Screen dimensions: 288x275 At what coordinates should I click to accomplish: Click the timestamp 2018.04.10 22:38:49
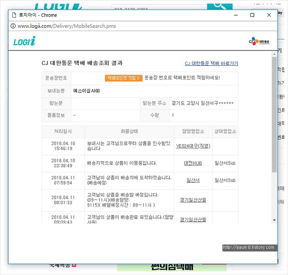click(63, 163)
